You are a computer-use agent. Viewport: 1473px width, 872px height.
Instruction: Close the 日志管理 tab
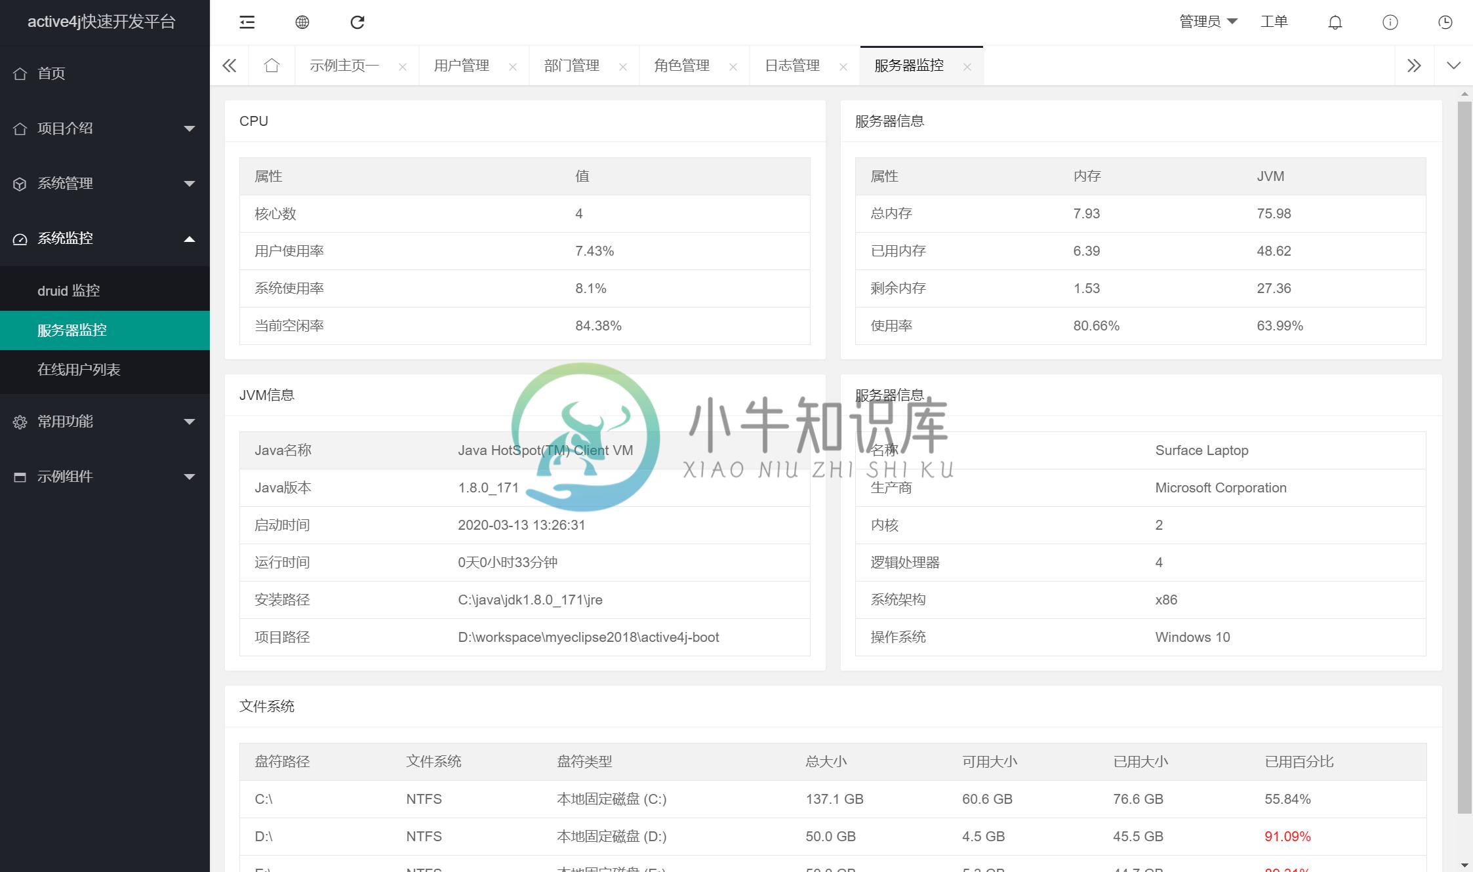point(843,67)
